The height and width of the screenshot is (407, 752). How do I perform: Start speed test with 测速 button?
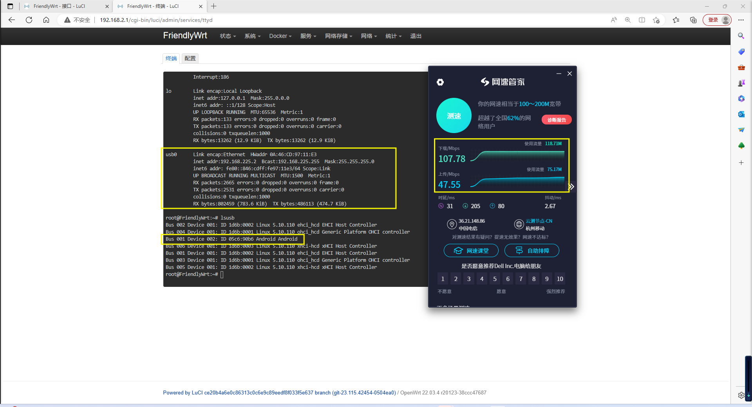(454, 115)
